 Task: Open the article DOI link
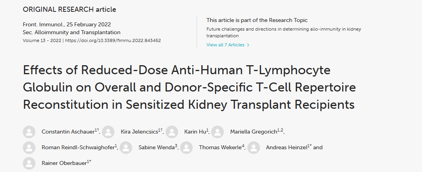pyautogui.click(x=113, y=40)
